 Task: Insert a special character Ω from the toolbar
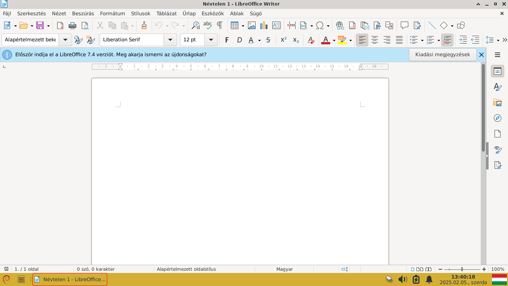pyautogui.click(x=320, y=25)
